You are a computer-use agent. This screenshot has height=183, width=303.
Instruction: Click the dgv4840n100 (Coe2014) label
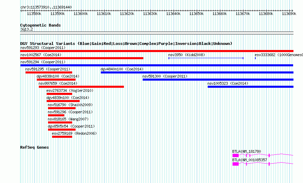pos(122,69)
